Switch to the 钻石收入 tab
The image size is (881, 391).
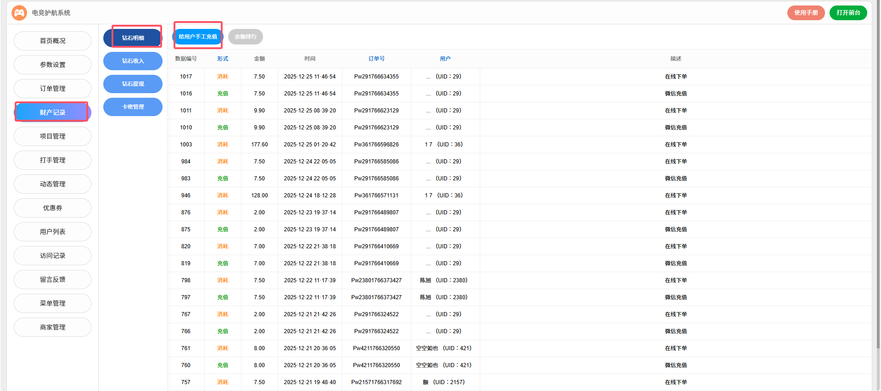[x=133, y=61]
